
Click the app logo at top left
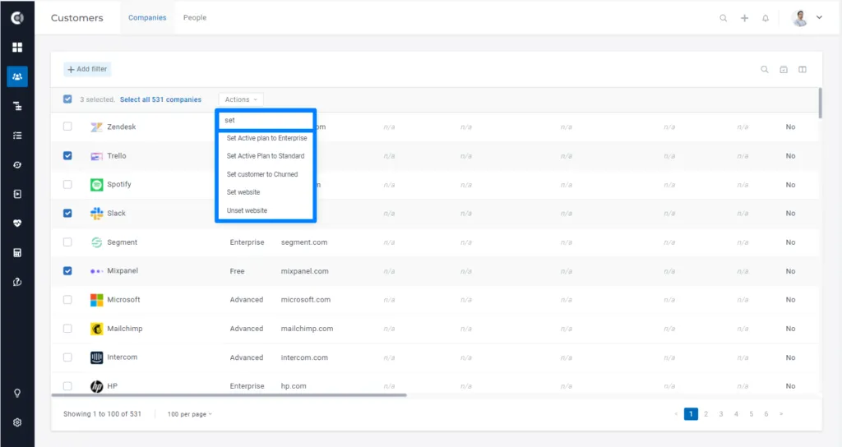[x=17, y=18]
